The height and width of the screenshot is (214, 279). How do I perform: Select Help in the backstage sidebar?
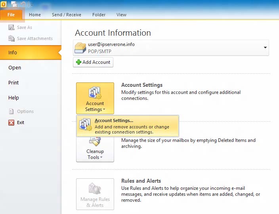[x=13, y=97]
